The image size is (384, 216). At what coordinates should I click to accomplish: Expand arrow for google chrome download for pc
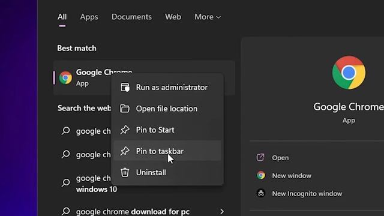tap(222, 211)
